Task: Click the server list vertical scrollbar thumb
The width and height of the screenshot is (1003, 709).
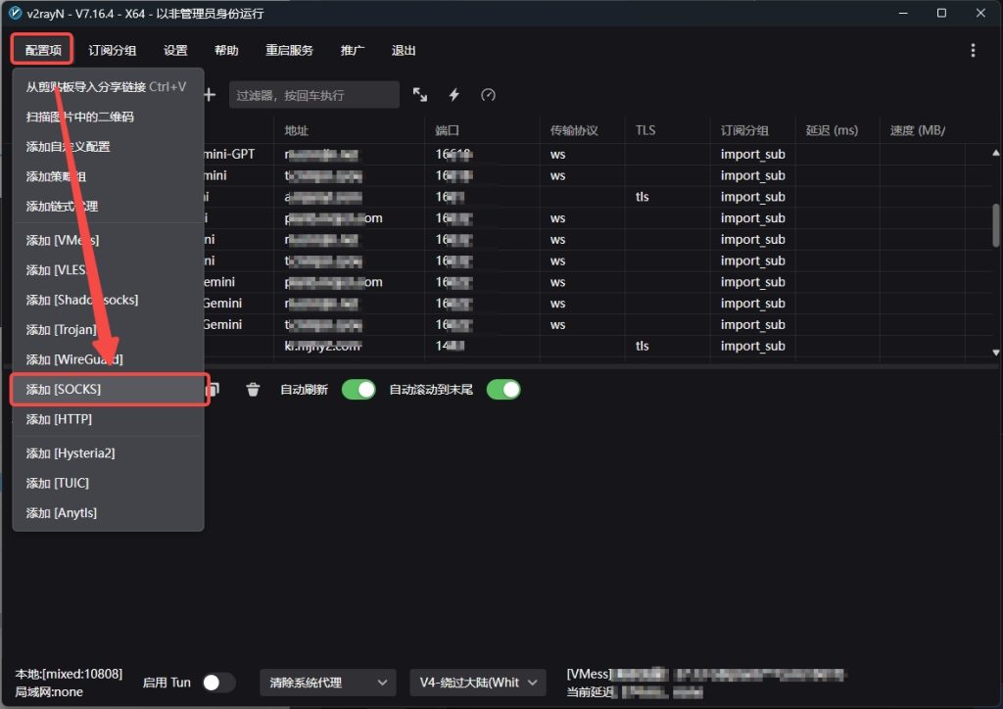Action: pyautogui.click(x=996, y=225)
